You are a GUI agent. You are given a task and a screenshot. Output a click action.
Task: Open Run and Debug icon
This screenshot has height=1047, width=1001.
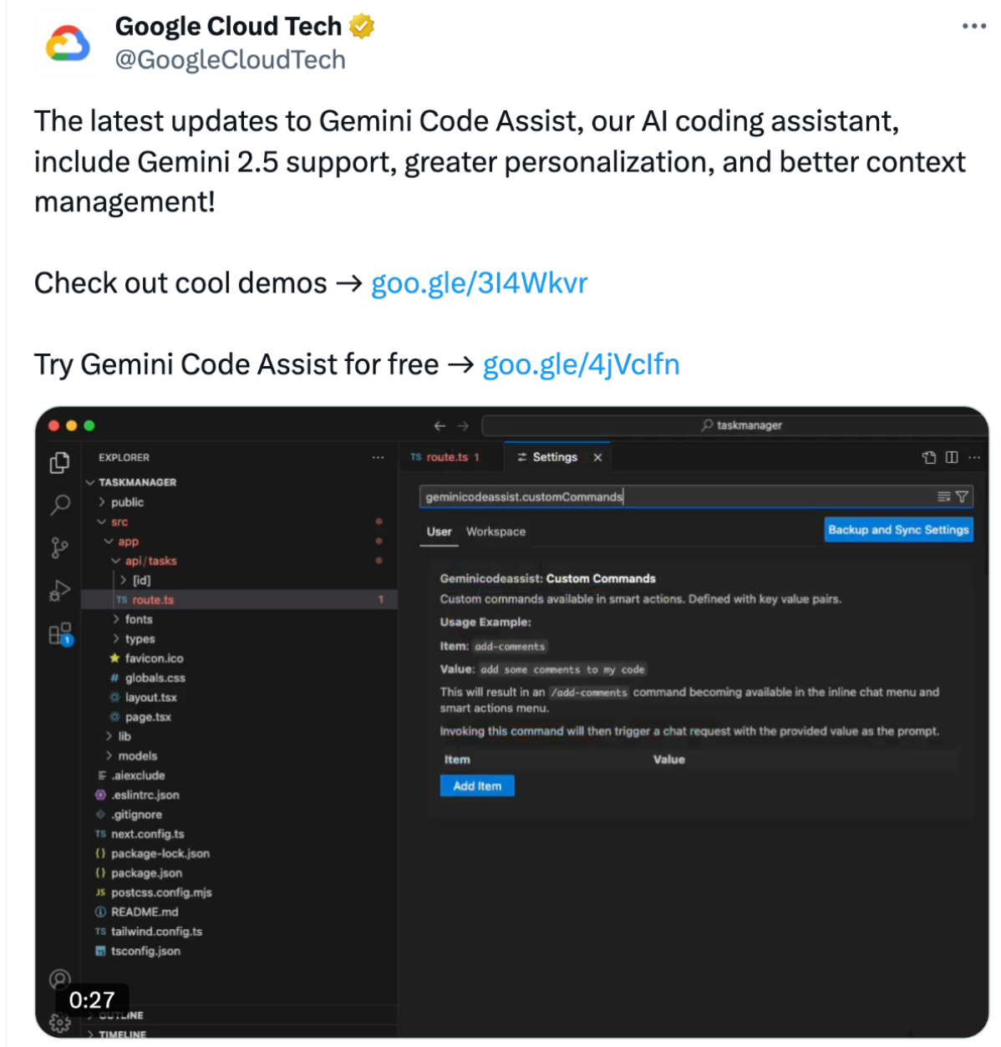tap(59, 591)
